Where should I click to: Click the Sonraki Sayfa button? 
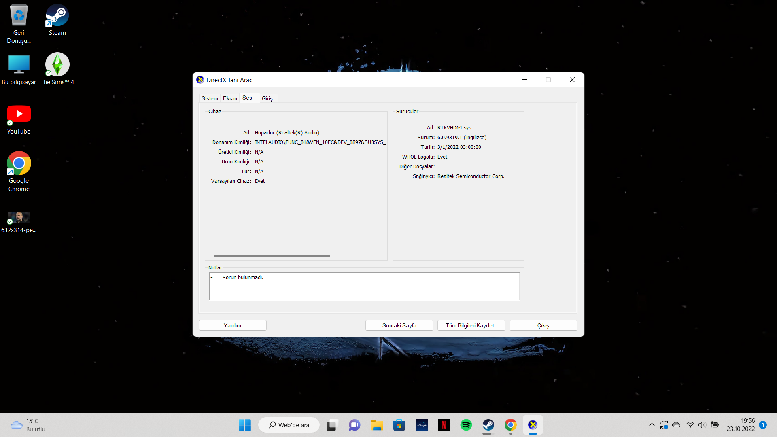(x=399, y=325)
